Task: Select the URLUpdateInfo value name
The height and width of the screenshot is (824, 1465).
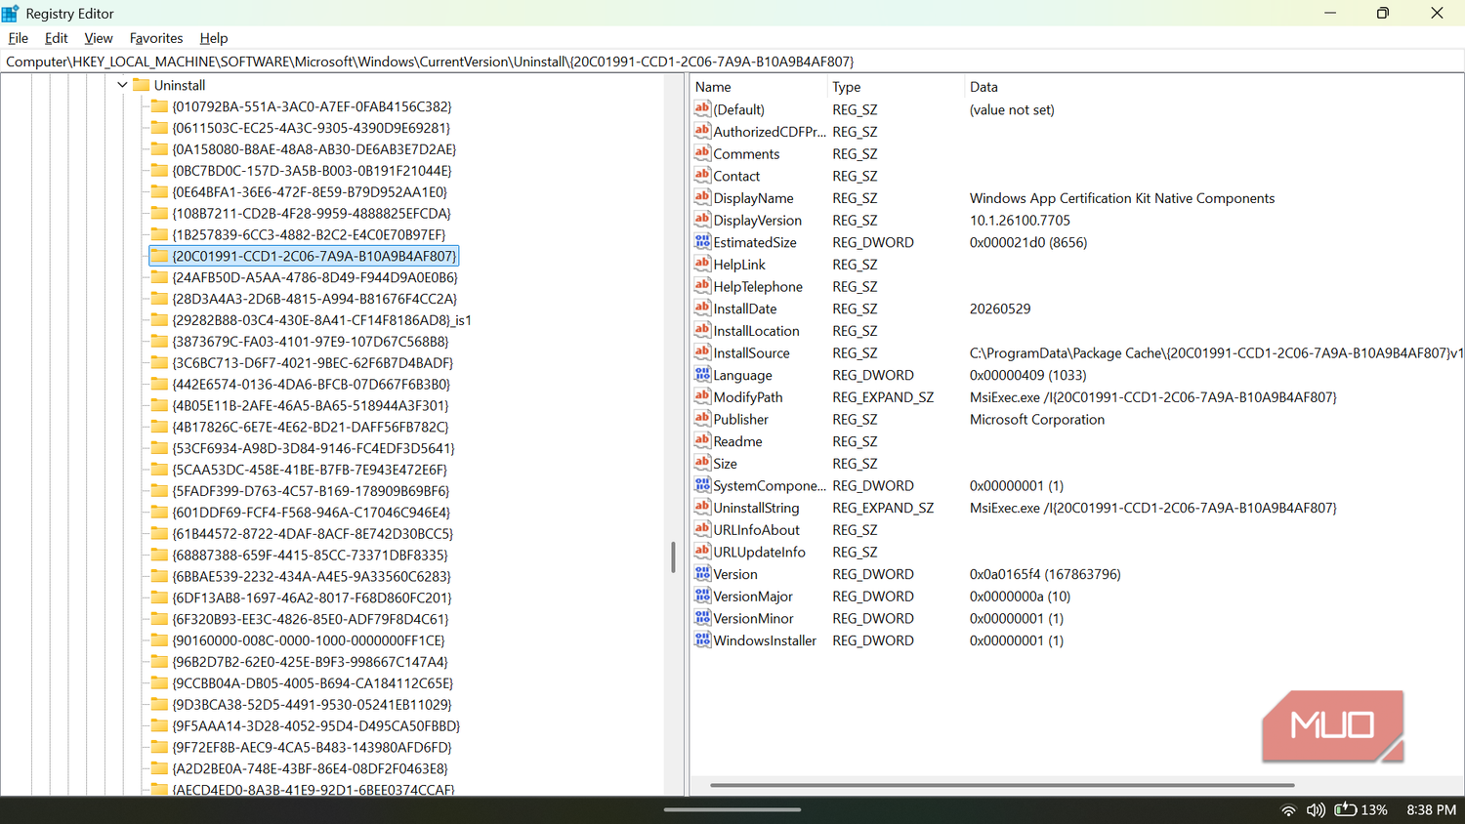Action: point(759,552)
